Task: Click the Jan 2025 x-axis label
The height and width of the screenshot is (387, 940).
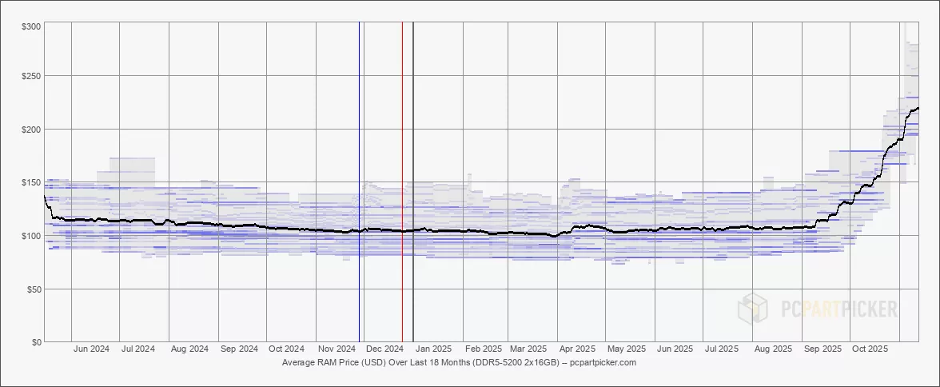Action: tap(434, 349)
